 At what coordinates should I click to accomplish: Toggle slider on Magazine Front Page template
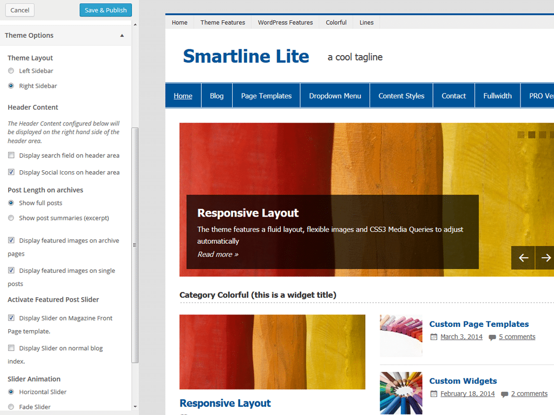[11, 318]
